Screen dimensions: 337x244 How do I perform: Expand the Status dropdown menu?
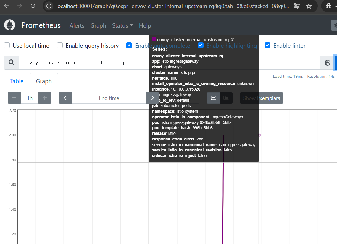[x=122, y=25]
